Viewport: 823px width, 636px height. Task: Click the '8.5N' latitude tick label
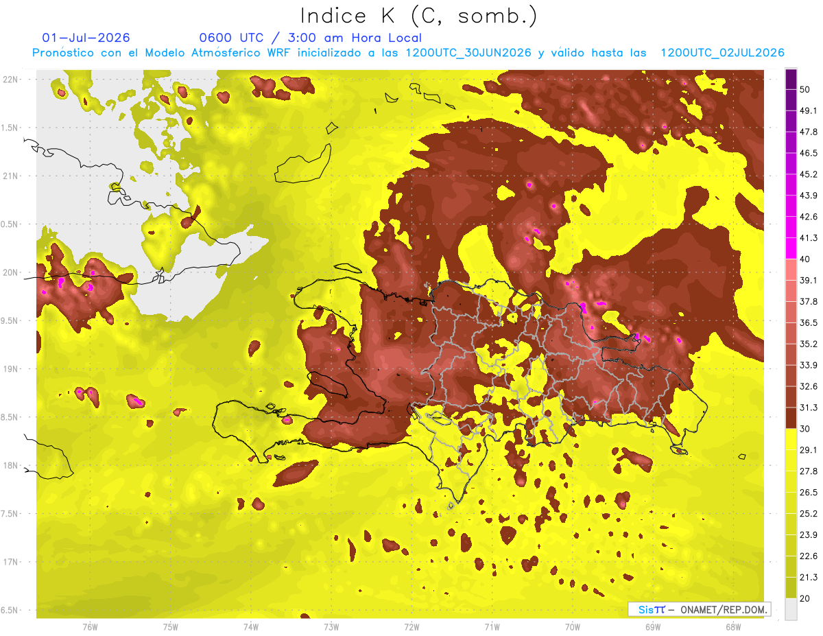[x=11, y=417]
